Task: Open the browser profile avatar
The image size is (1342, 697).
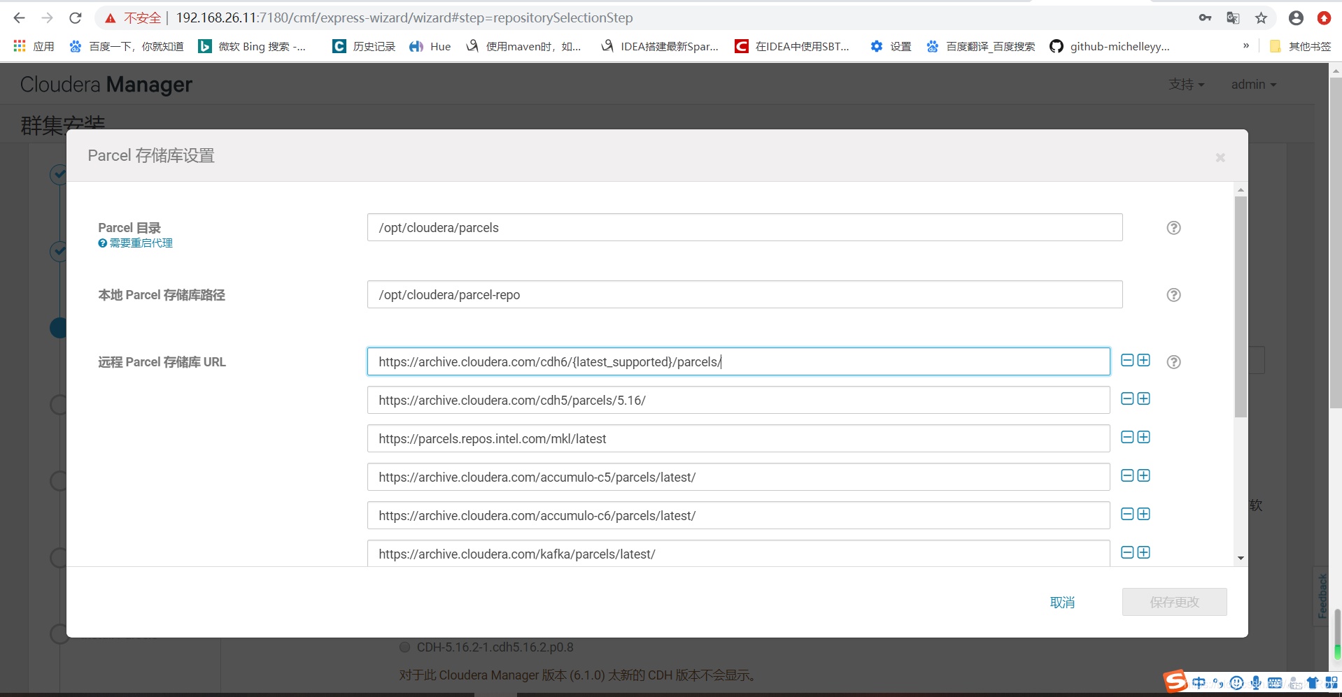Action: click(x=1296, y=18)
